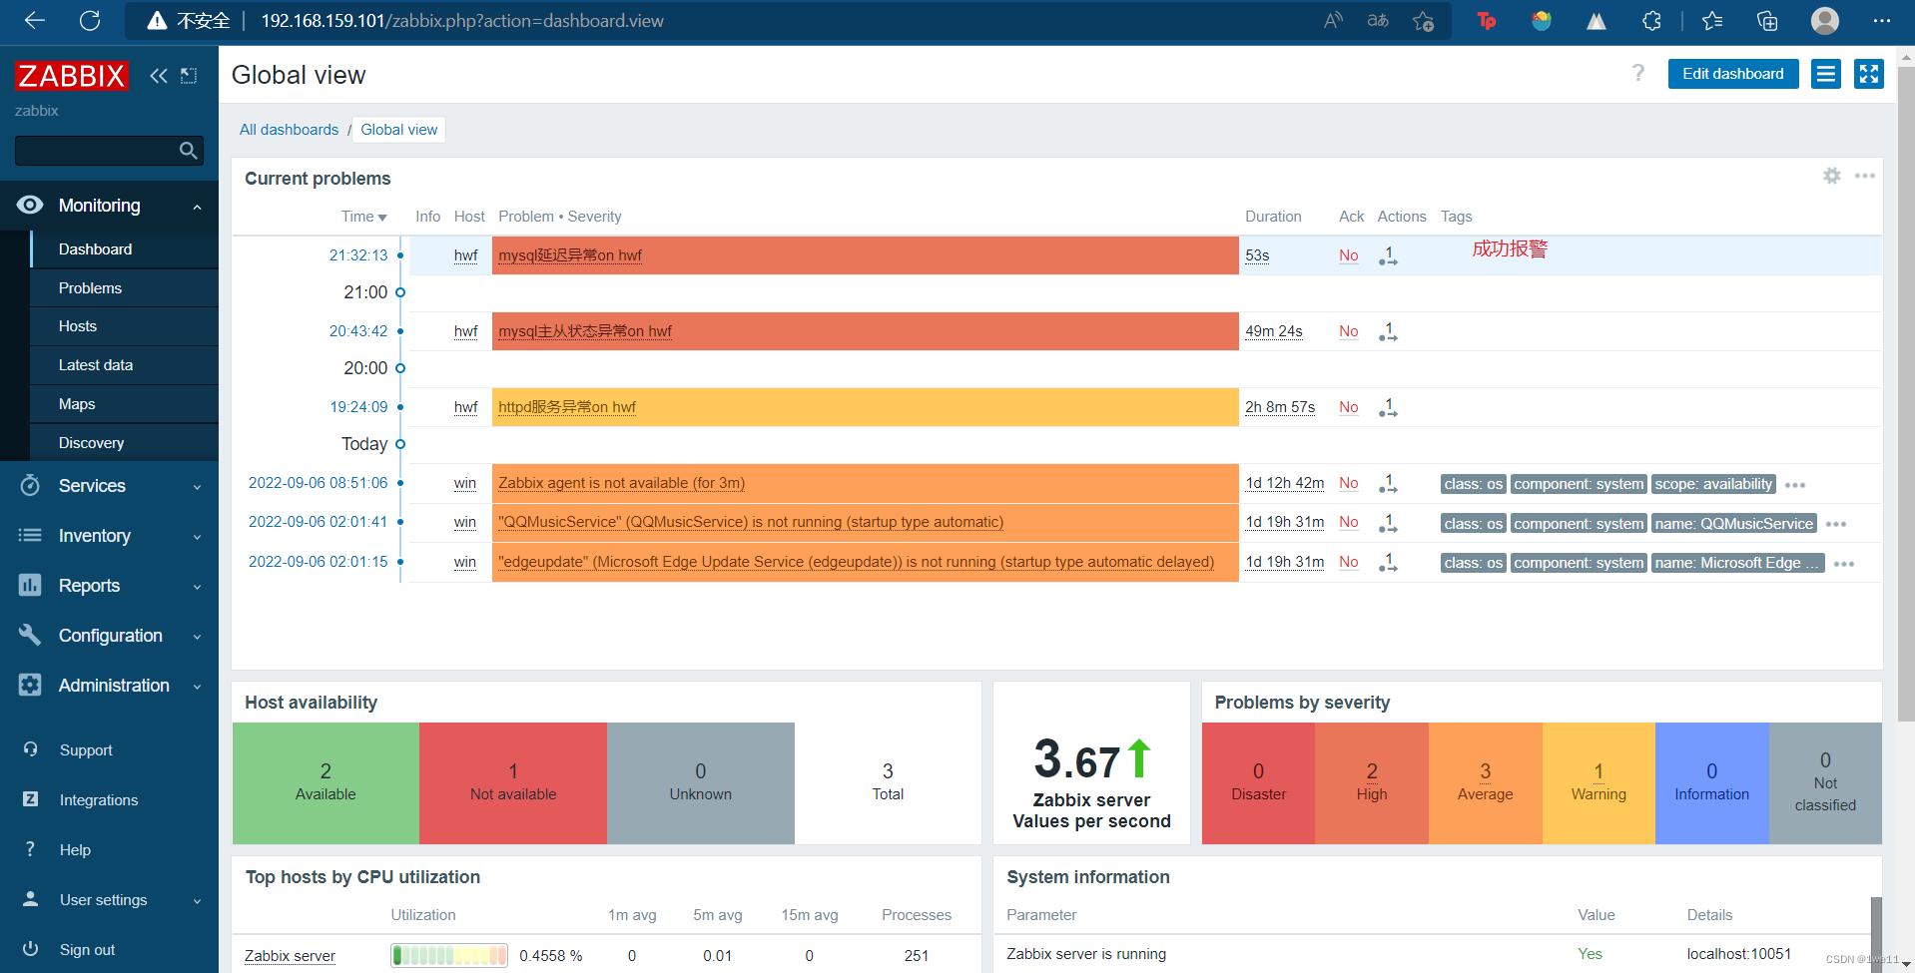
Task: Click the class: os tag on Zabbix agent row
Action: point(1473,484)
